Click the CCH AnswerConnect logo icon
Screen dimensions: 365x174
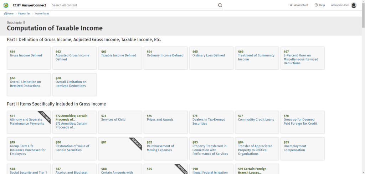tap(6, 5)
